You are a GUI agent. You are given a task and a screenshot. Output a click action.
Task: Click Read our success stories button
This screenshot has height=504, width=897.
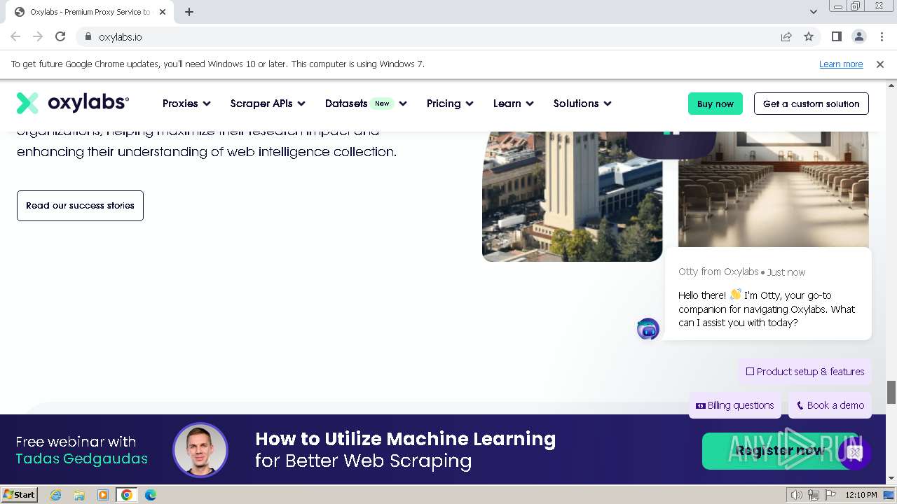pyautogui.click(x=80, y=206)
